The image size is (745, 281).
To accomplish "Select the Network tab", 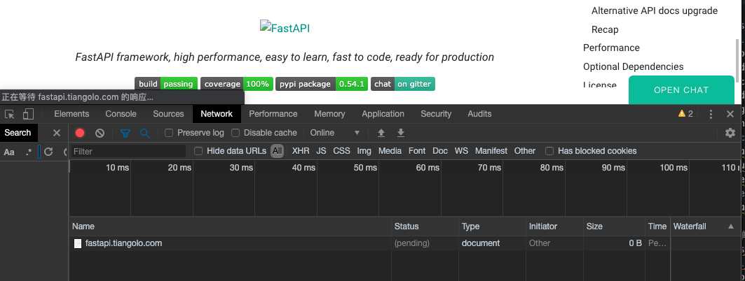I will pos(217,114).
